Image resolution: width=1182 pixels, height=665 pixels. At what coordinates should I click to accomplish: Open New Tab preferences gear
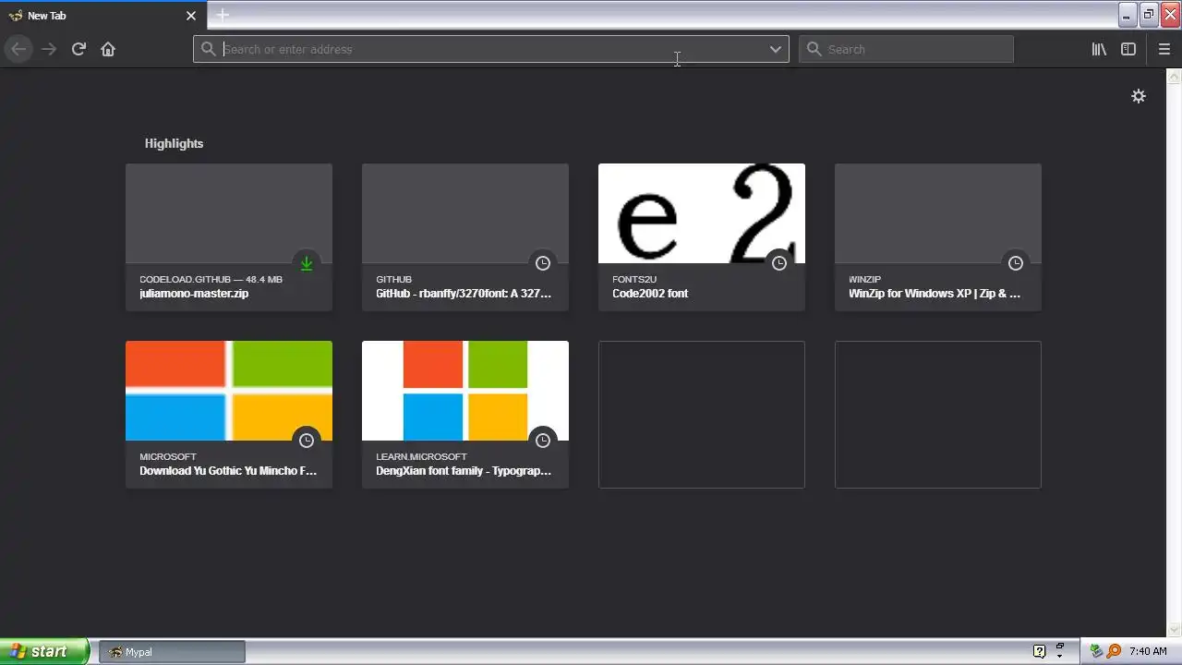coord(1139,96)
